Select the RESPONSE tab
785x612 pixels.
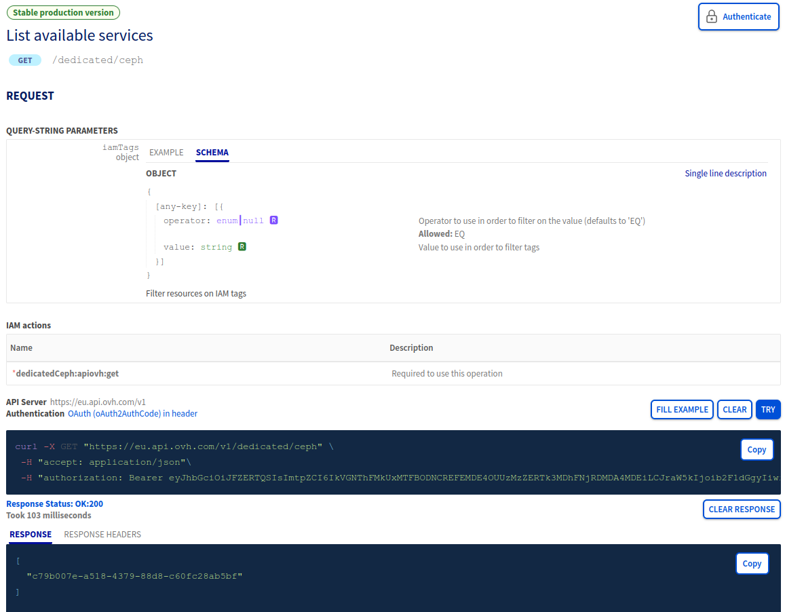tap(30, 534)
